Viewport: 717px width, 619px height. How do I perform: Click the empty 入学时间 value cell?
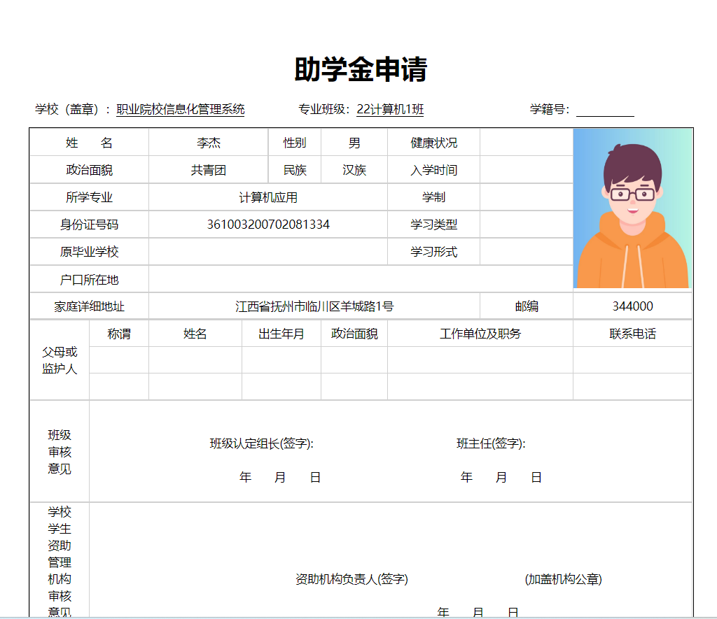click(x=527, y=170)
